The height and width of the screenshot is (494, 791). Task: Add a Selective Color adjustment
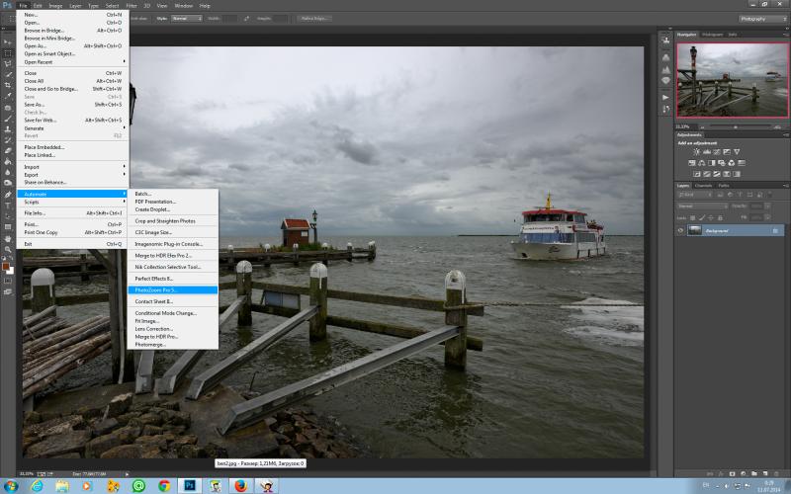(x=727, y=174)
